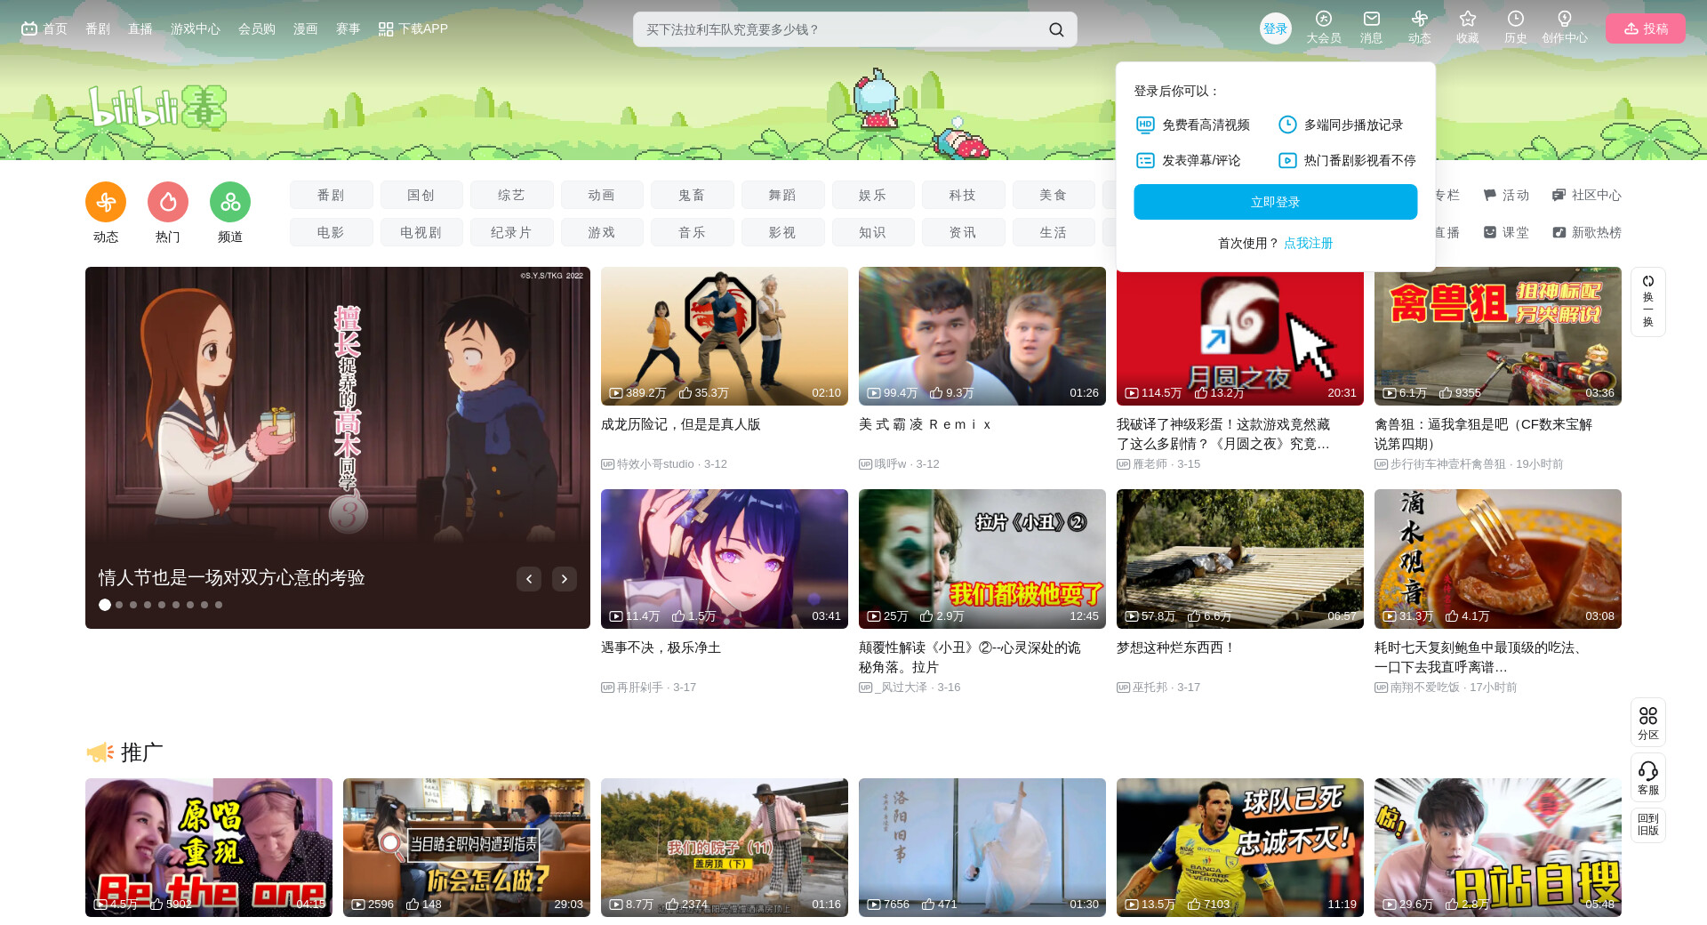Image resolution: width=1707 pixels, height=925 pixels.
Task: Click the red 热门 flame icon
Action: pyautogui.click(x=168, y=203)
